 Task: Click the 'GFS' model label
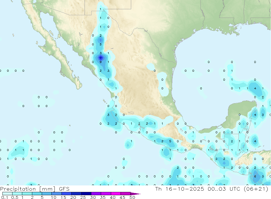pyautogui.click(x=64, y=189)
